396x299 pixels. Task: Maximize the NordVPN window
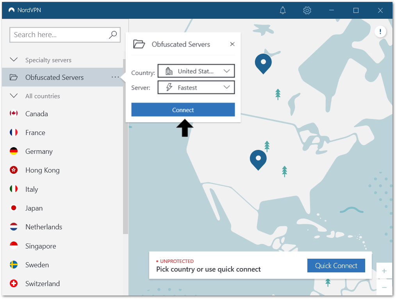point(356,11)
